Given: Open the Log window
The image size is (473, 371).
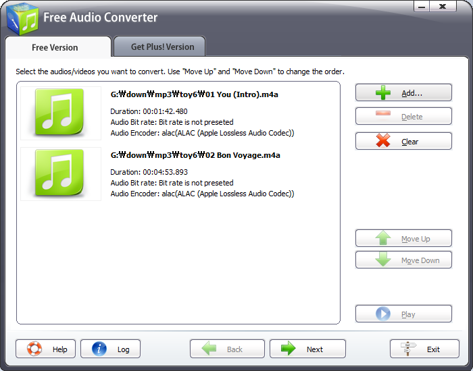Looking at the screenshot, I should 110,349.
